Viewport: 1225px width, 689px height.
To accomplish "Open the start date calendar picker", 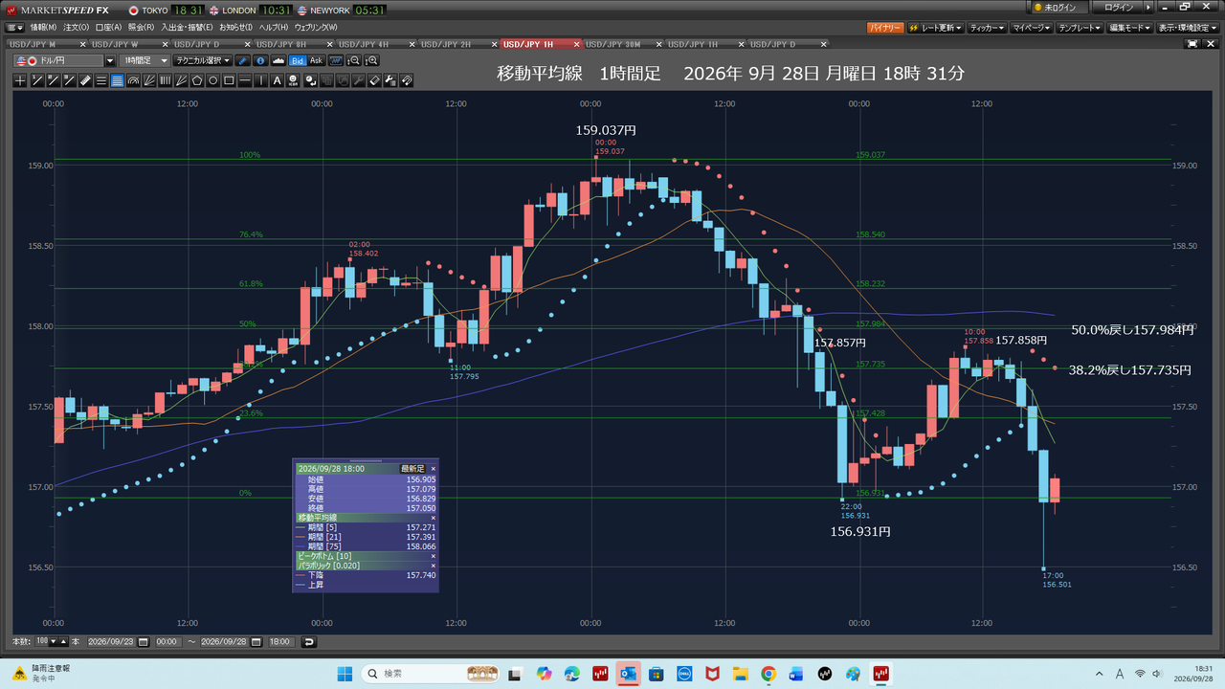I will pyautogui.click(x=145, y=641).
